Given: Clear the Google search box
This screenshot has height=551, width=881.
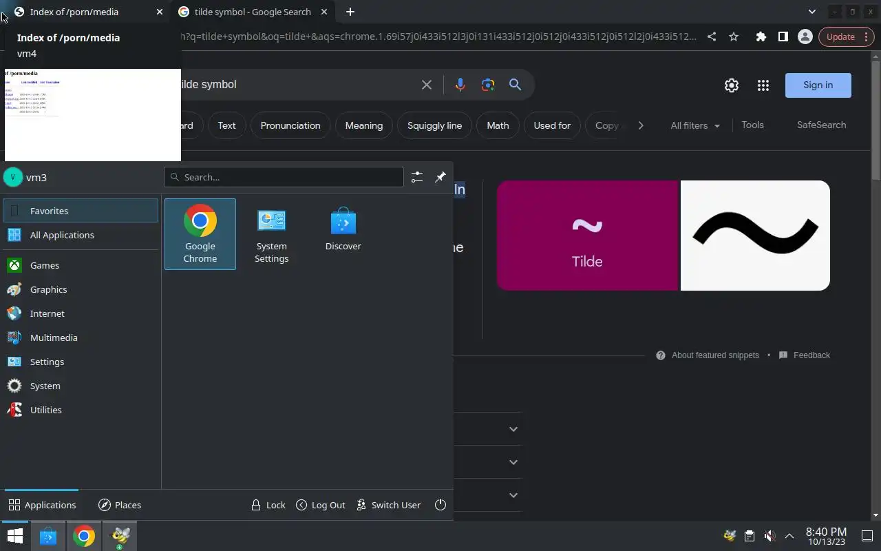Looking at the screenshot, I should tap(427, 84).
